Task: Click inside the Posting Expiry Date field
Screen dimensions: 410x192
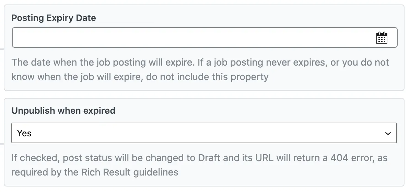Action: click(204, 37)
